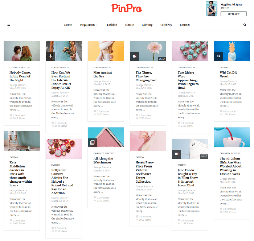Click the ice cream cone thumbnail
The width and height of the screenshot is (254, 241).
click(106, 51)
